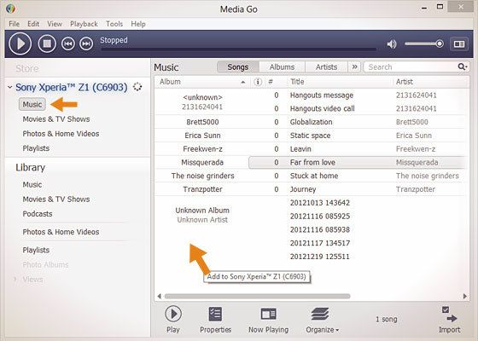Open Photos & Home Videos in the Library

coord(61,232)
